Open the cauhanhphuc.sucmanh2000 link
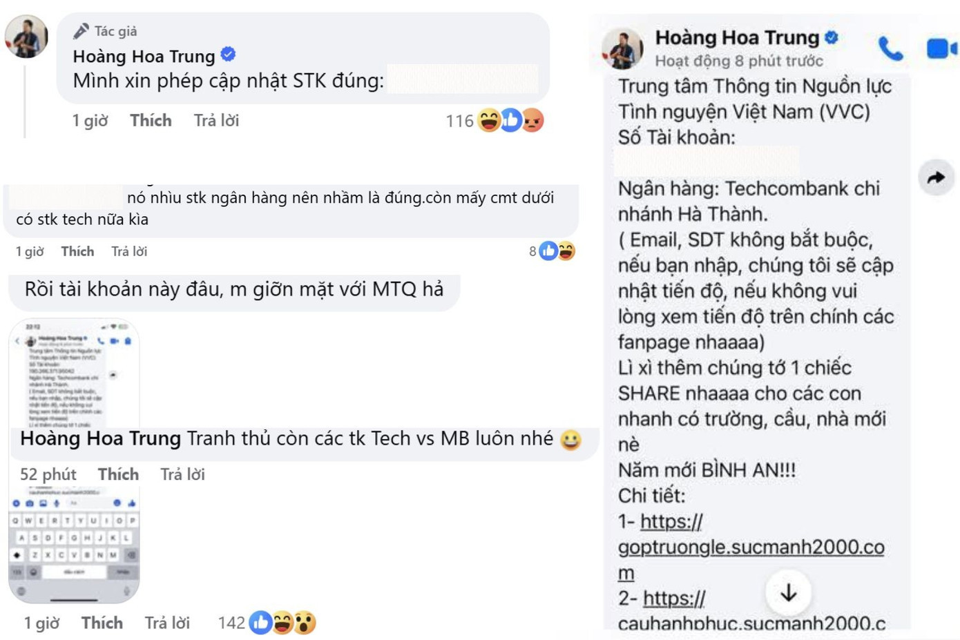The height and width of the screenshot is (640, 960). 751,623
